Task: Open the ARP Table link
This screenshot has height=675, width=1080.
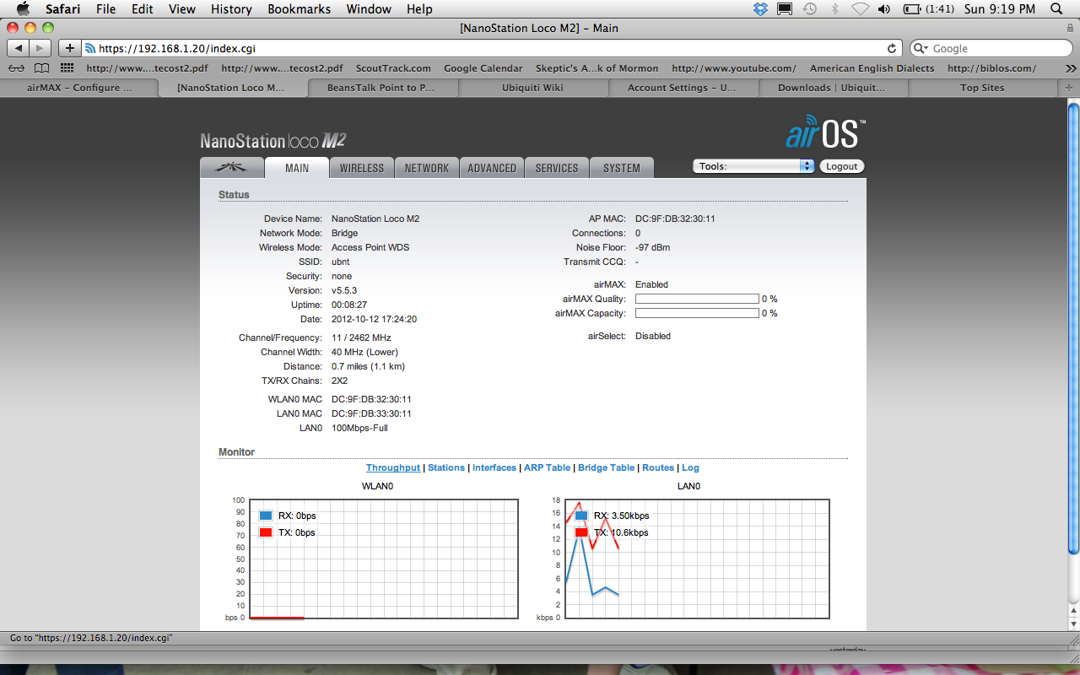Action: click(548, 467)
